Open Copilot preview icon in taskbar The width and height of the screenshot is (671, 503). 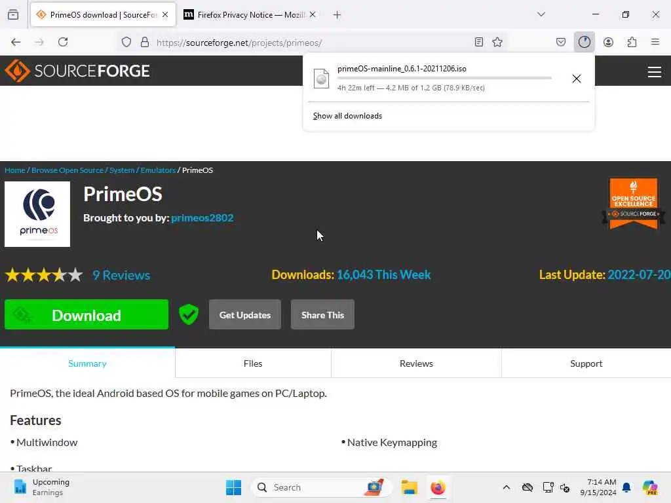(x=649, y=487)
